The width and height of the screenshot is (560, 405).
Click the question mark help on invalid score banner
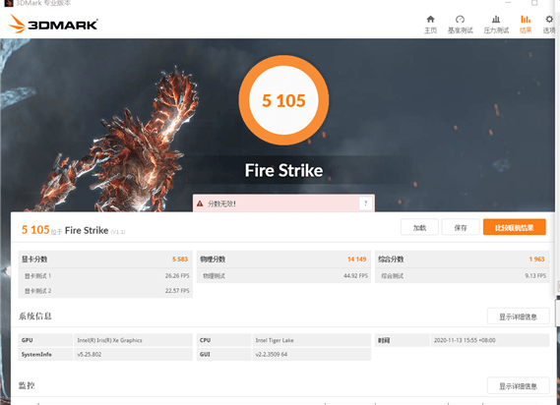pyautogui.click(x=365, y=203)
